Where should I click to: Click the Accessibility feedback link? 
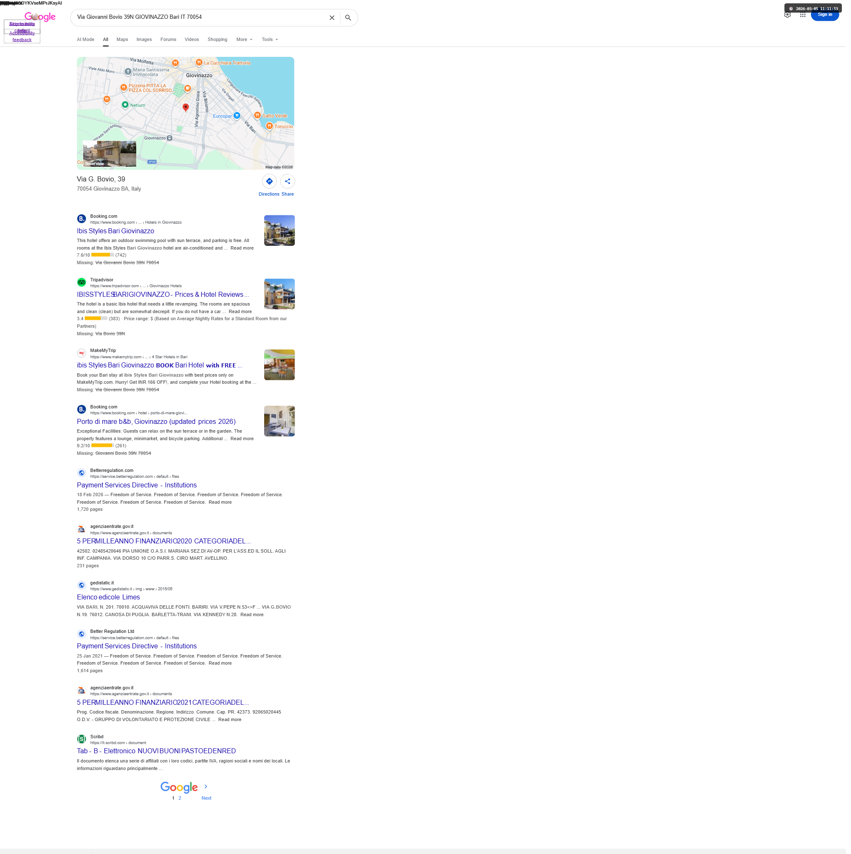point(22,37)
